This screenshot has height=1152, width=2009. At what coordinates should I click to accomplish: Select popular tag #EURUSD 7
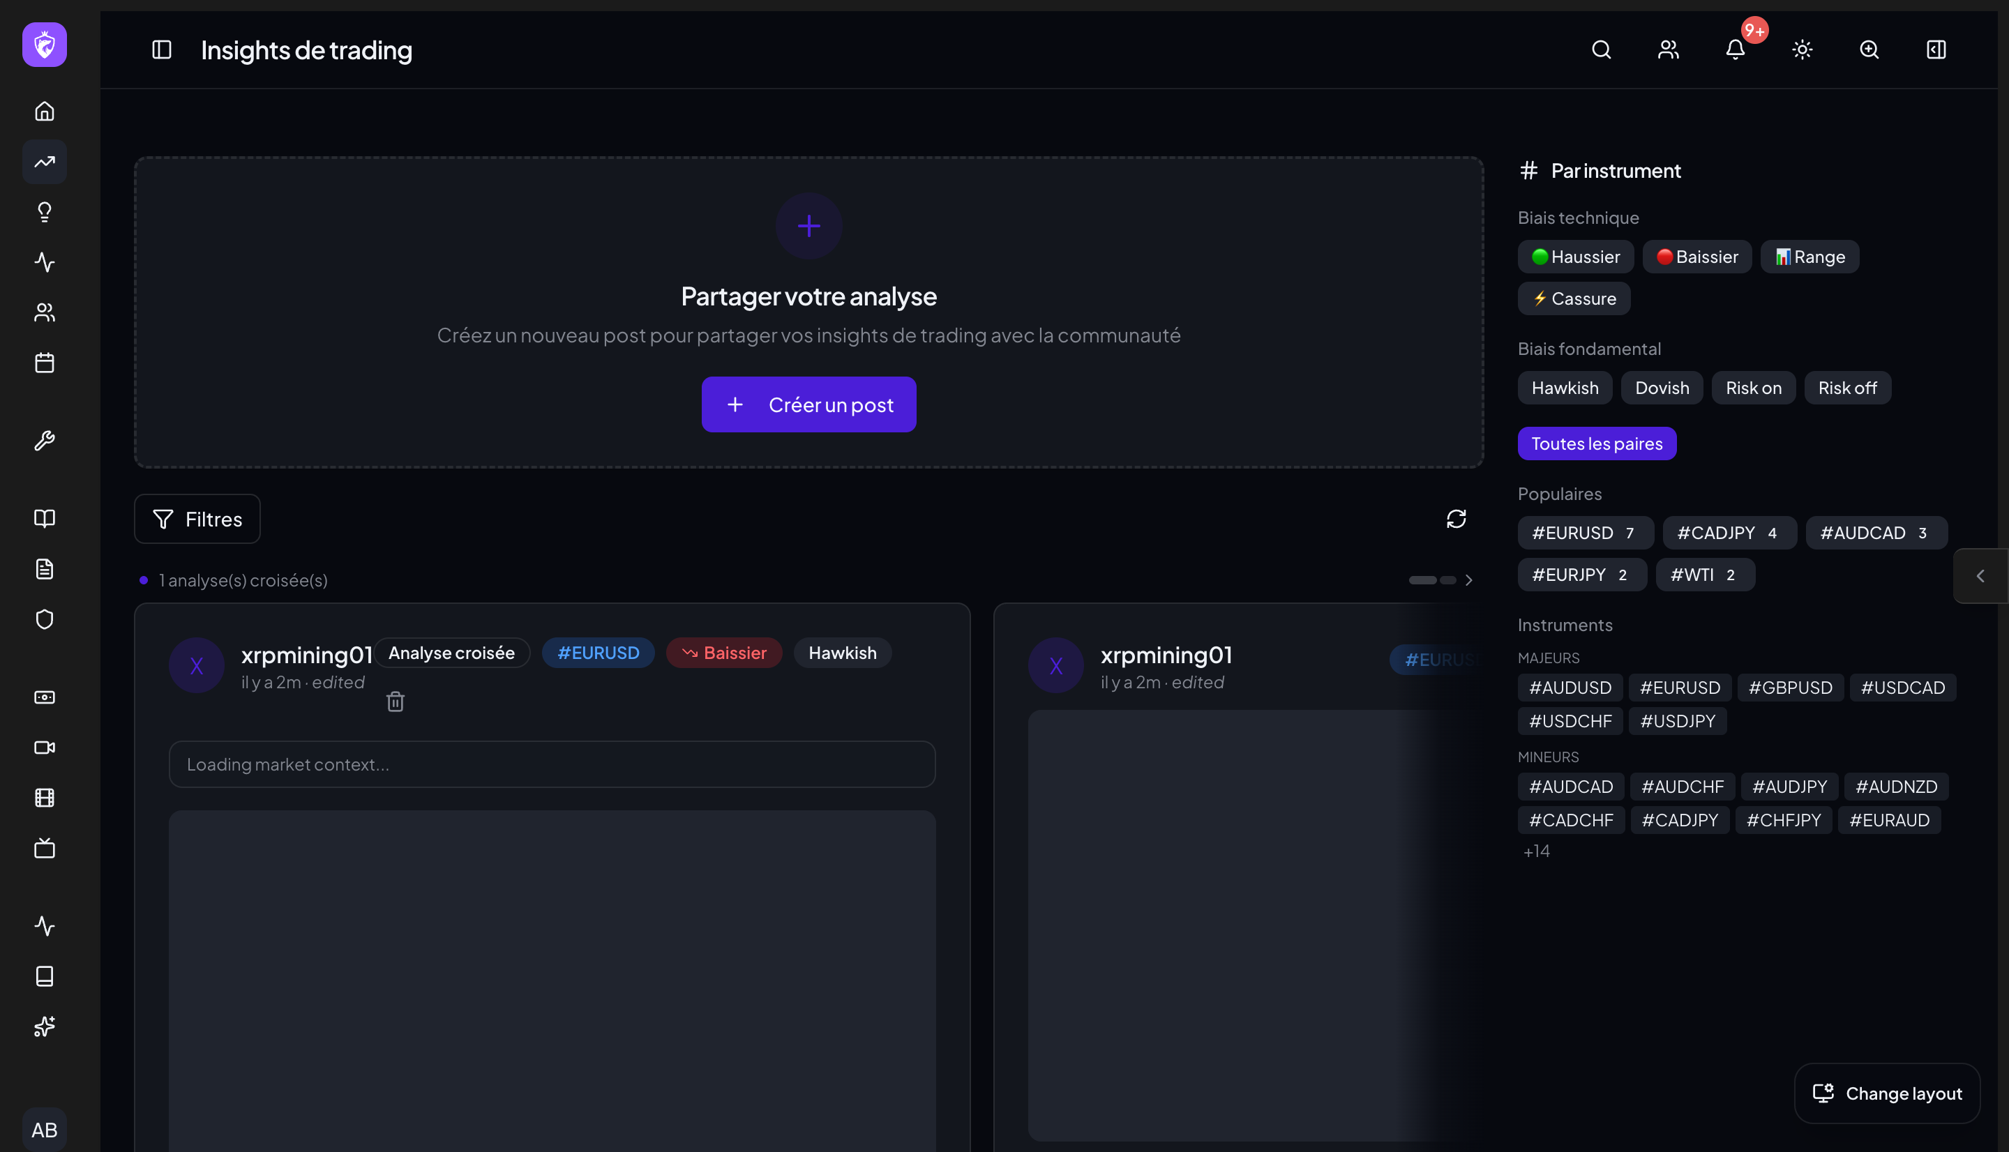tap(1586, 533)
